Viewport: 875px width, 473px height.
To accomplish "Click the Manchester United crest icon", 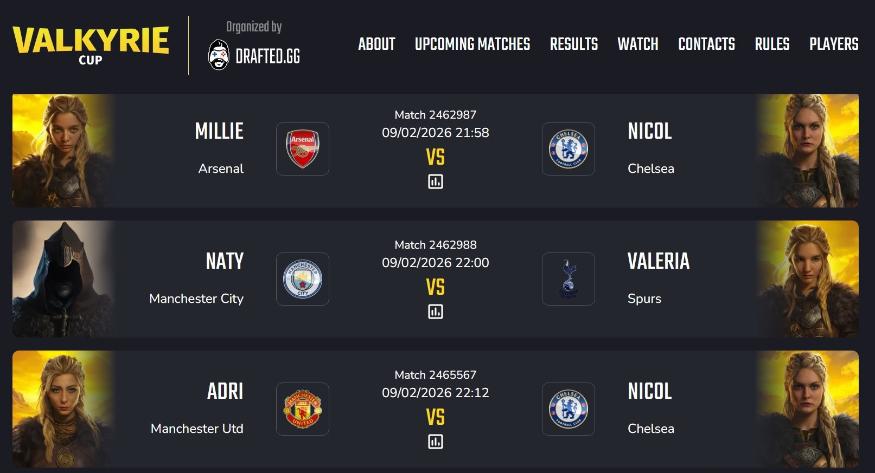I will 303,409.
